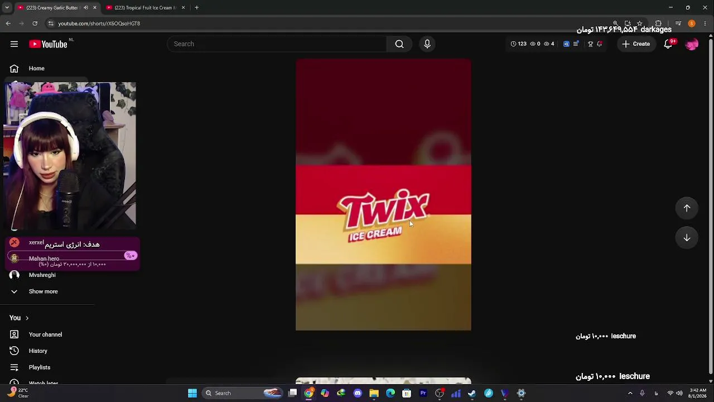Open File Explorer from the taskbar
The image size is (714, 402).
[374, 393]
